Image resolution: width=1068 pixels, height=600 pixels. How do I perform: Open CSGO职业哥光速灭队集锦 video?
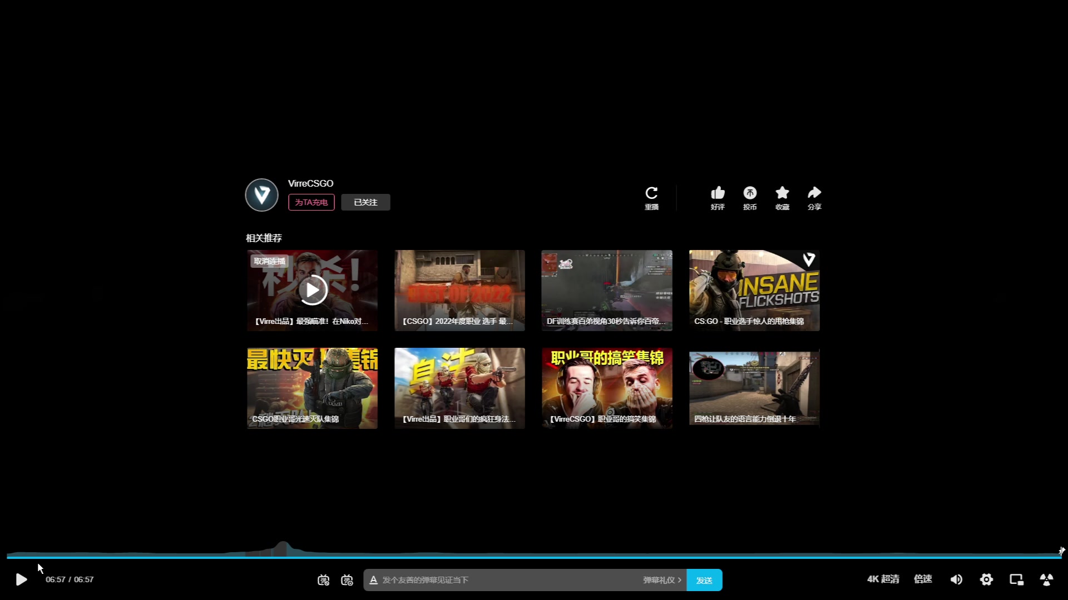pos(312,388)
